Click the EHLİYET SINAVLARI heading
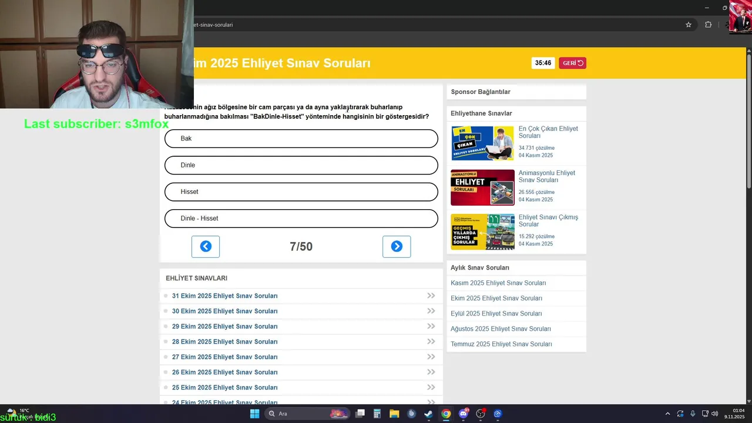The width and height of the screenshot is (752, 423). click(x=196, y=278)
